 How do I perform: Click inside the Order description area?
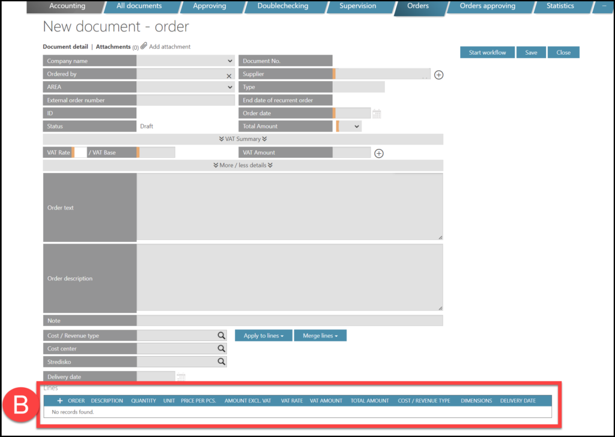[290, 277]
